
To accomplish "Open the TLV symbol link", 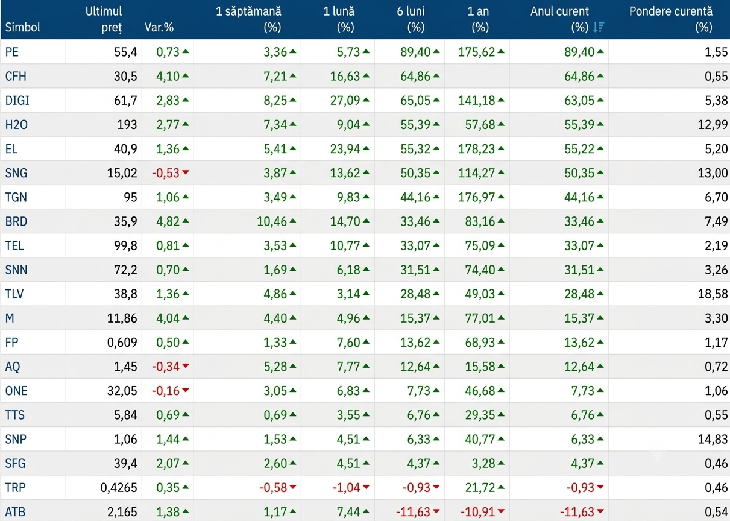I will [15, 294].
